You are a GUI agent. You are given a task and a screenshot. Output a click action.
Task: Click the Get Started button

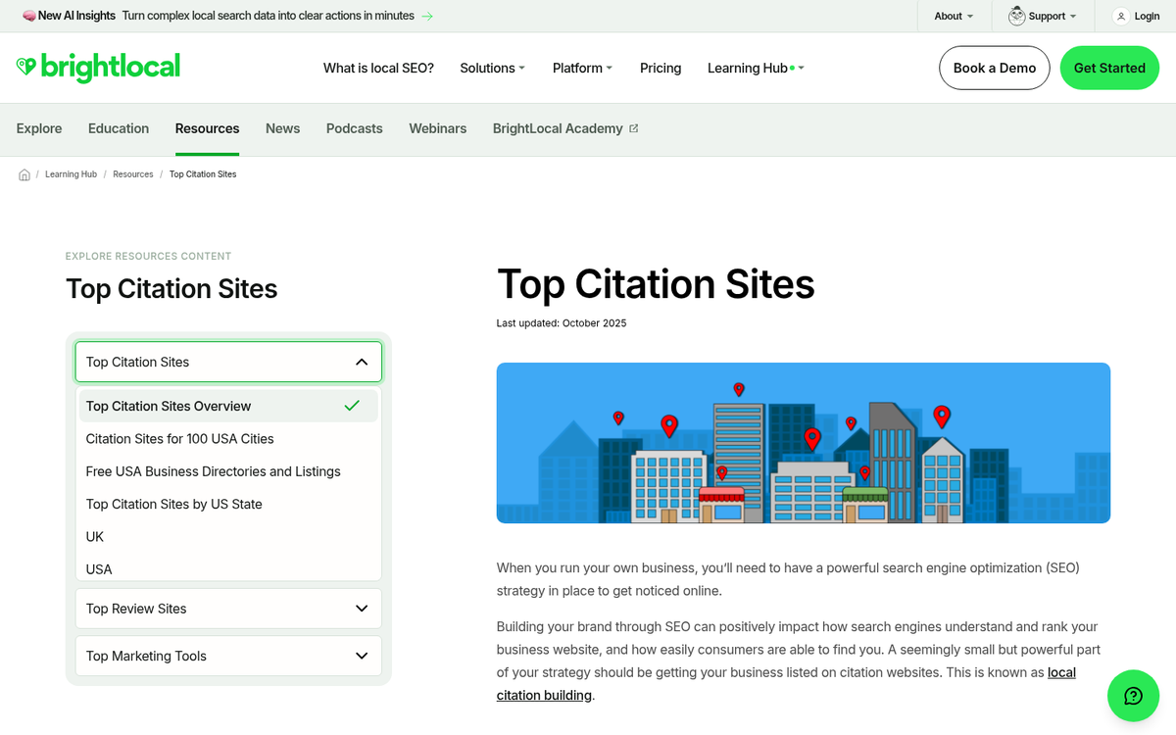(x=1109, y=68)
